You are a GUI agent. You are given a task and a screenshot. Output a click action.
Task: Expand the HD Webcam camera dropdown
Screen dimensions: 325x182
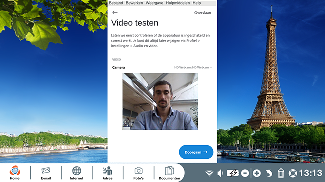click(193, 67)
